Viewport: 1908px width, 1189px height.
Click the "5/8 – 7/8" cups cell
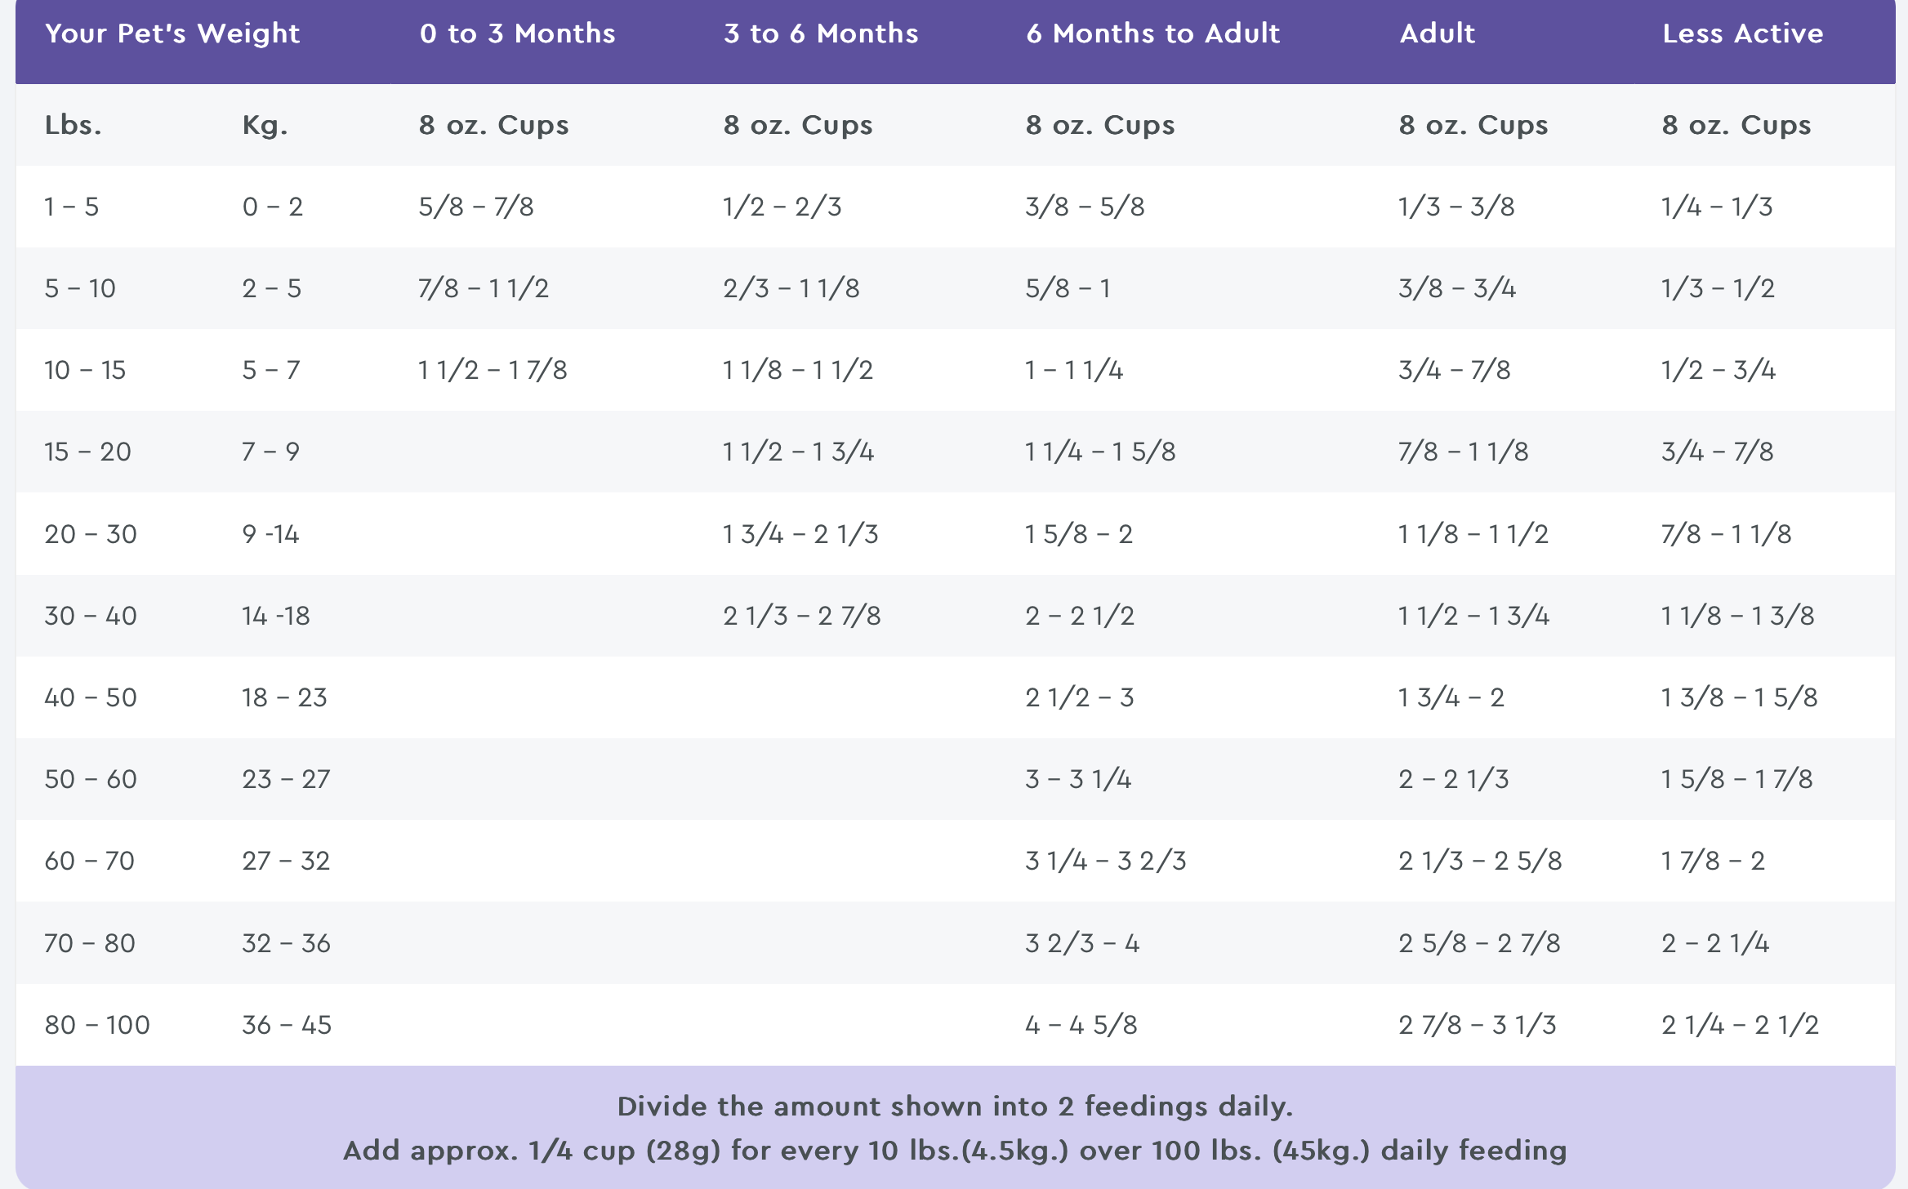tap(475, 207)
